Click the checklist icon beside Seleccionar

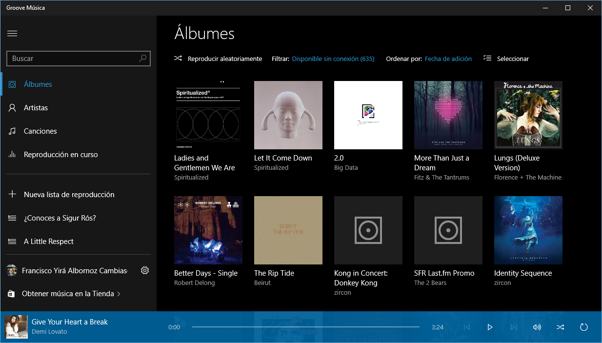point(487,59)
